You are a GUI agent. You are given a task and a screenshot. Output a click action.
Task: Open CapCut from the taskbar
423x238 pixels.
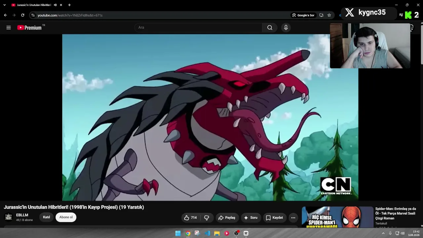click(246, 233)
